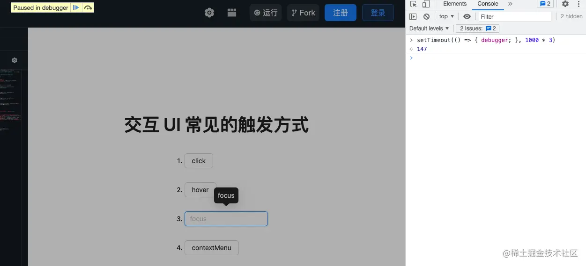This screenshot has width=586, height=266.
Task: Toggle device toolbar in DevTools
Action: (426, 4)
